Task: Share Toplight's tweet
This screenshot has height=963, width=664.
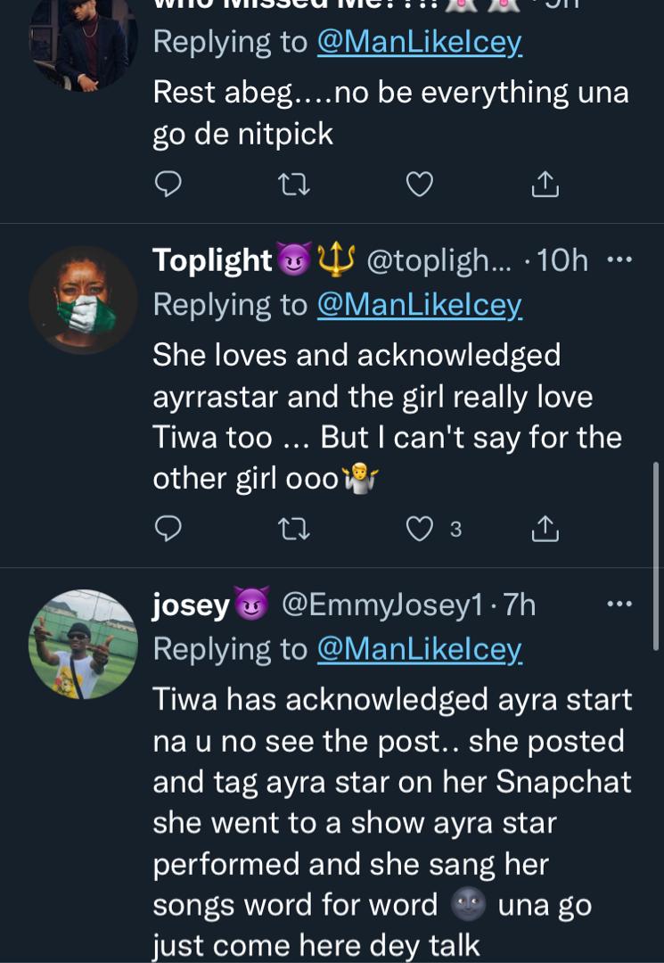Action: point(545,529)
